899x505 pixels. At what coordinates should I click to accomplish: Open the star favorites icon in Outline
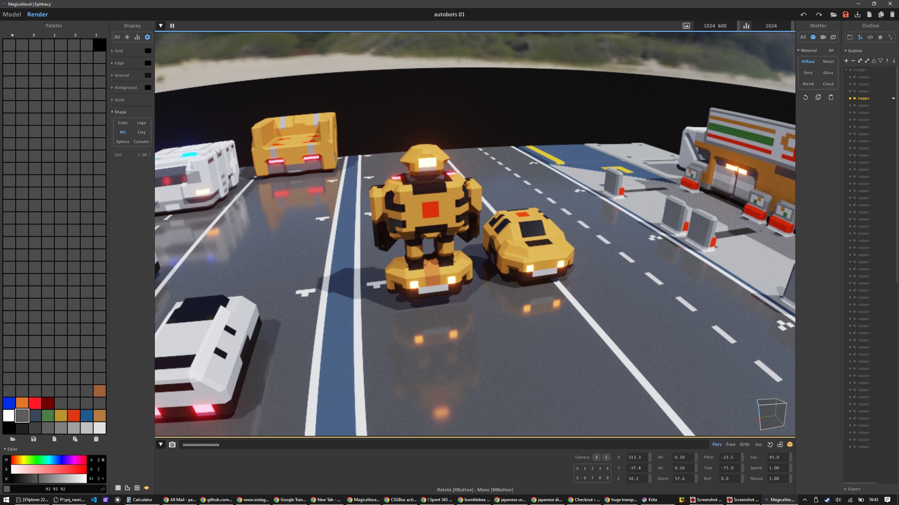pyautogui.click(x=880, y=37)
